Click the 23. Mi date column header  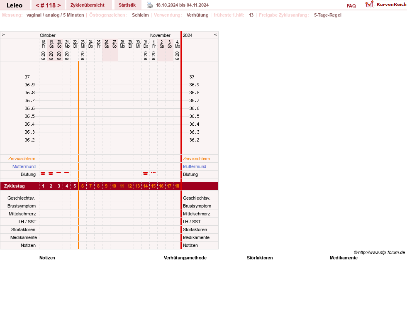point(83,44)
